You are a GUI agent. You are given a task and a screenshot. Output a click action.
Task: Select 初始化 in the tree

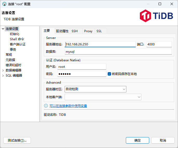pos(15,34)
